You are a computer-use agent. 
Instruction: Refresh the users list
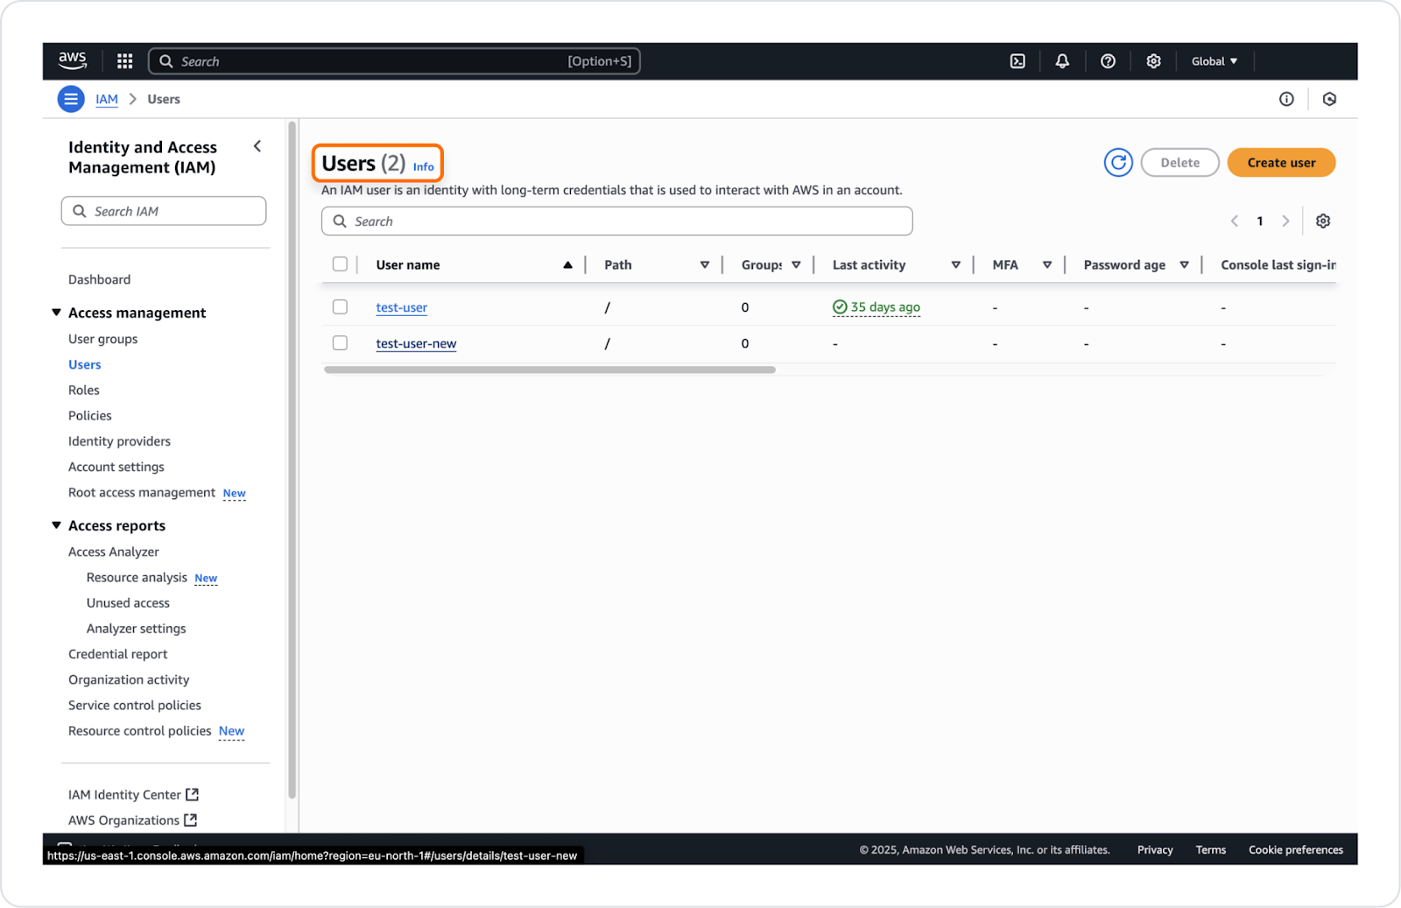tap(1118, 162)
